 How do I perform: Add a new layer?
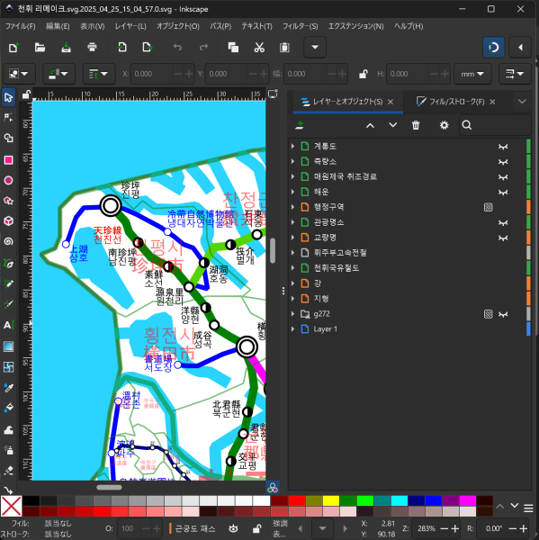300,125
